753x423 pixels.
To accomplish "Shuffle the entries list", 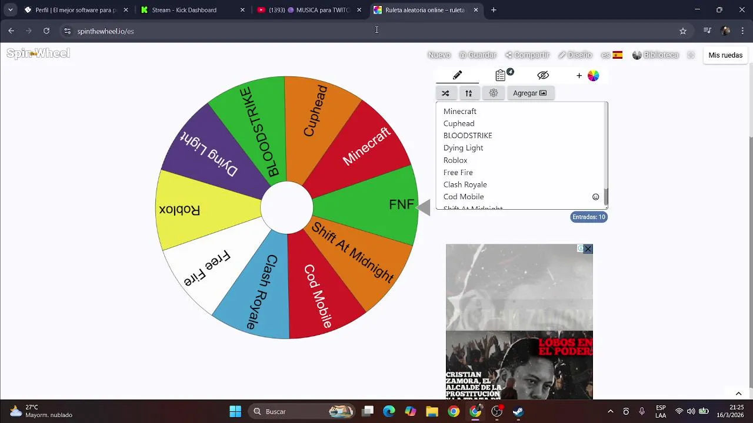I will coord(445,93).
